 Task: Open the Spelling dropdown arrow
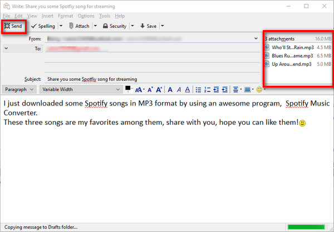click(x=61, y=26)
